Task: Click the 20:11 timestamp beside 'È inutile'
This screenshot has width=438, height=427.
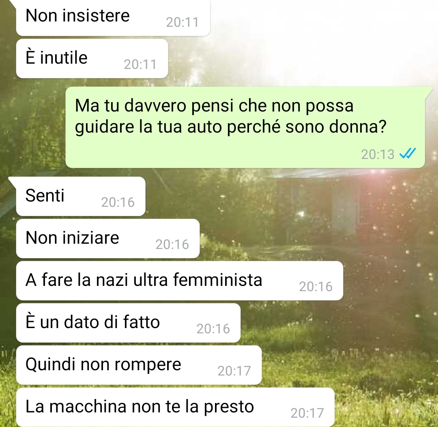Action: [x=140, y=64]
